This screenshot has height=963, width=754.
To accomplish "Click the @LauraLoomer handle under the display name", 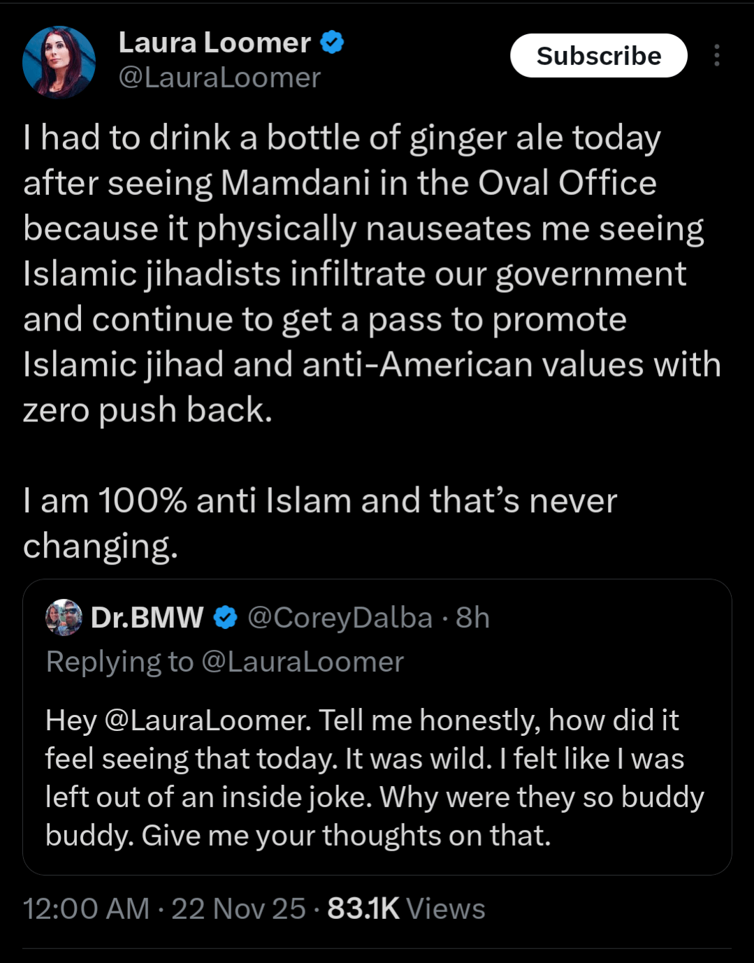I will (x=219, y=78).
